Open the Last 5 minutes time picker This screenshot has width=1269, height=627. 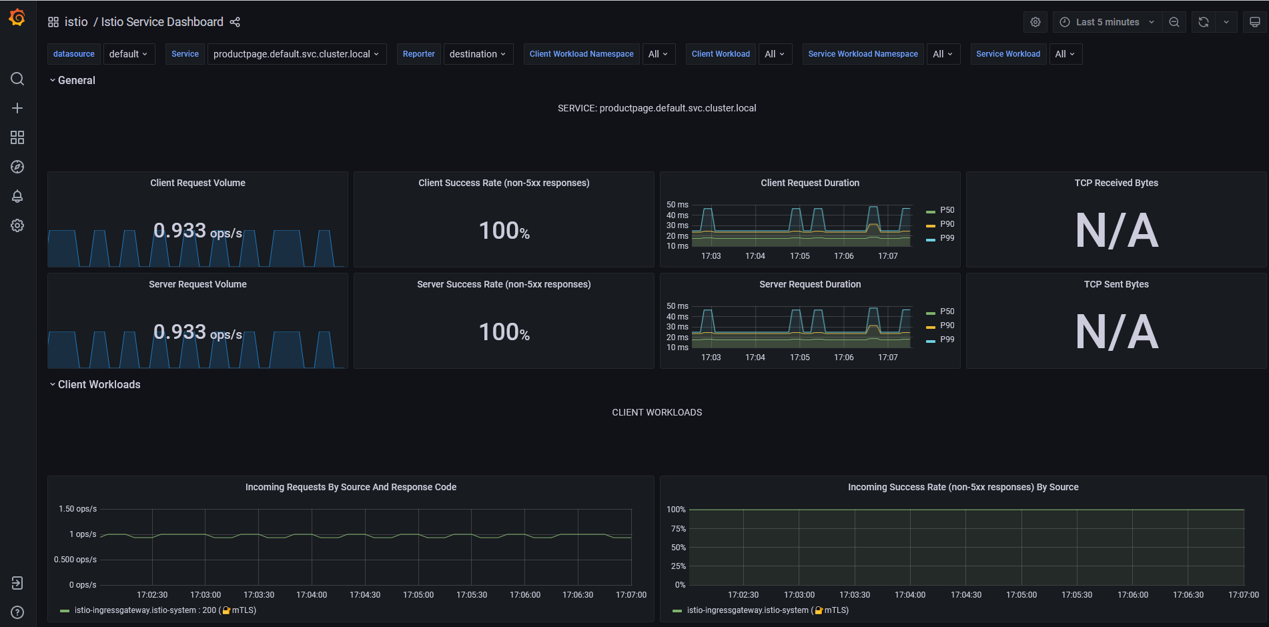click(1107, 22)
